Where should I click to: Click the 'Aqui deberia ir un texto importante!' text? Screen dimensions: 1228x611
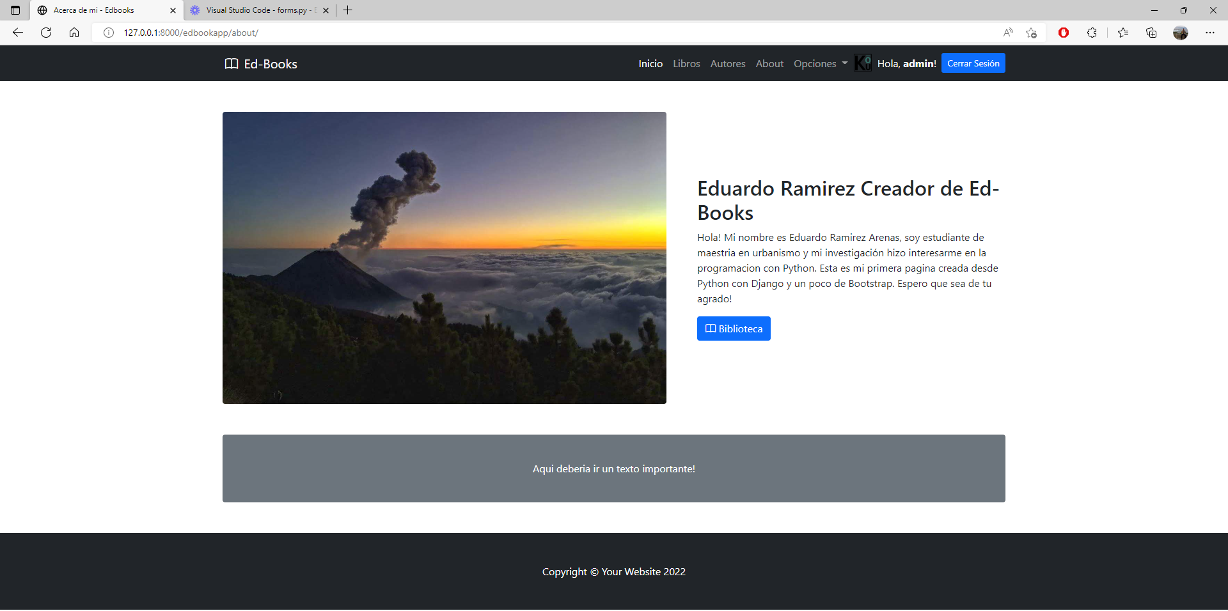pos(614,468)
